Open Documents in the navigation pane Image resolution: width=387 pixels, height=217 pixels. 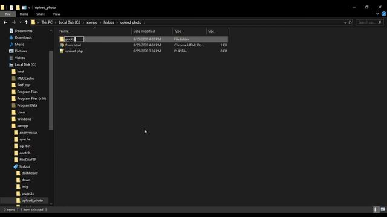click(x=24, y=31)
